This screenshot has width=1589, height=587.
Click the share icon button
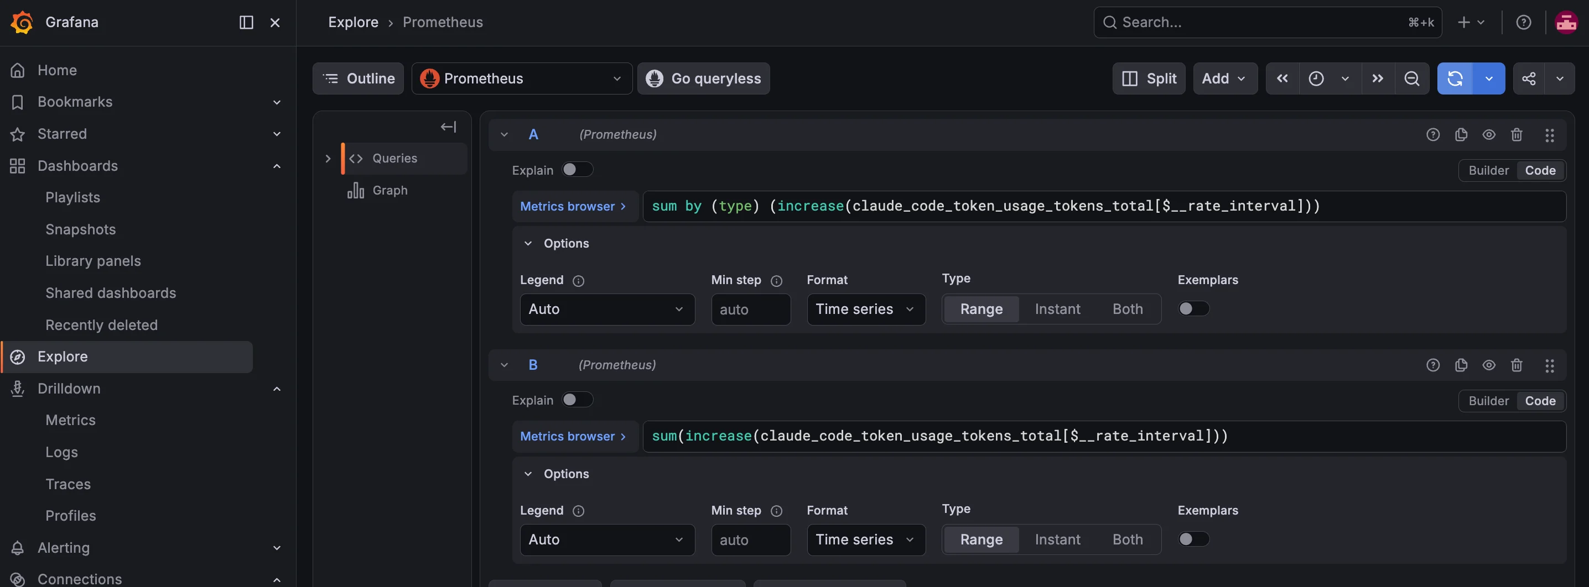pos(1529,78)
